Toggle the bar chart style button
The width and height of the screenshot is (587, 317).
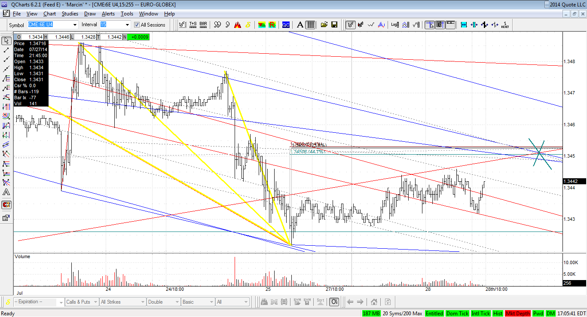[x=351, y=24]
